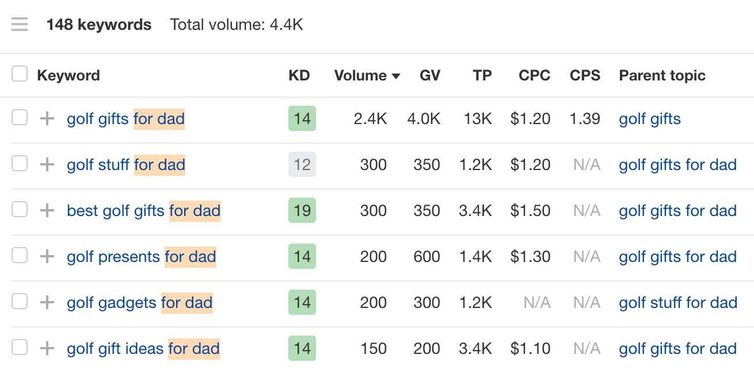
Task: Check the select-all checkbox in the header
Action: point(20,74)
